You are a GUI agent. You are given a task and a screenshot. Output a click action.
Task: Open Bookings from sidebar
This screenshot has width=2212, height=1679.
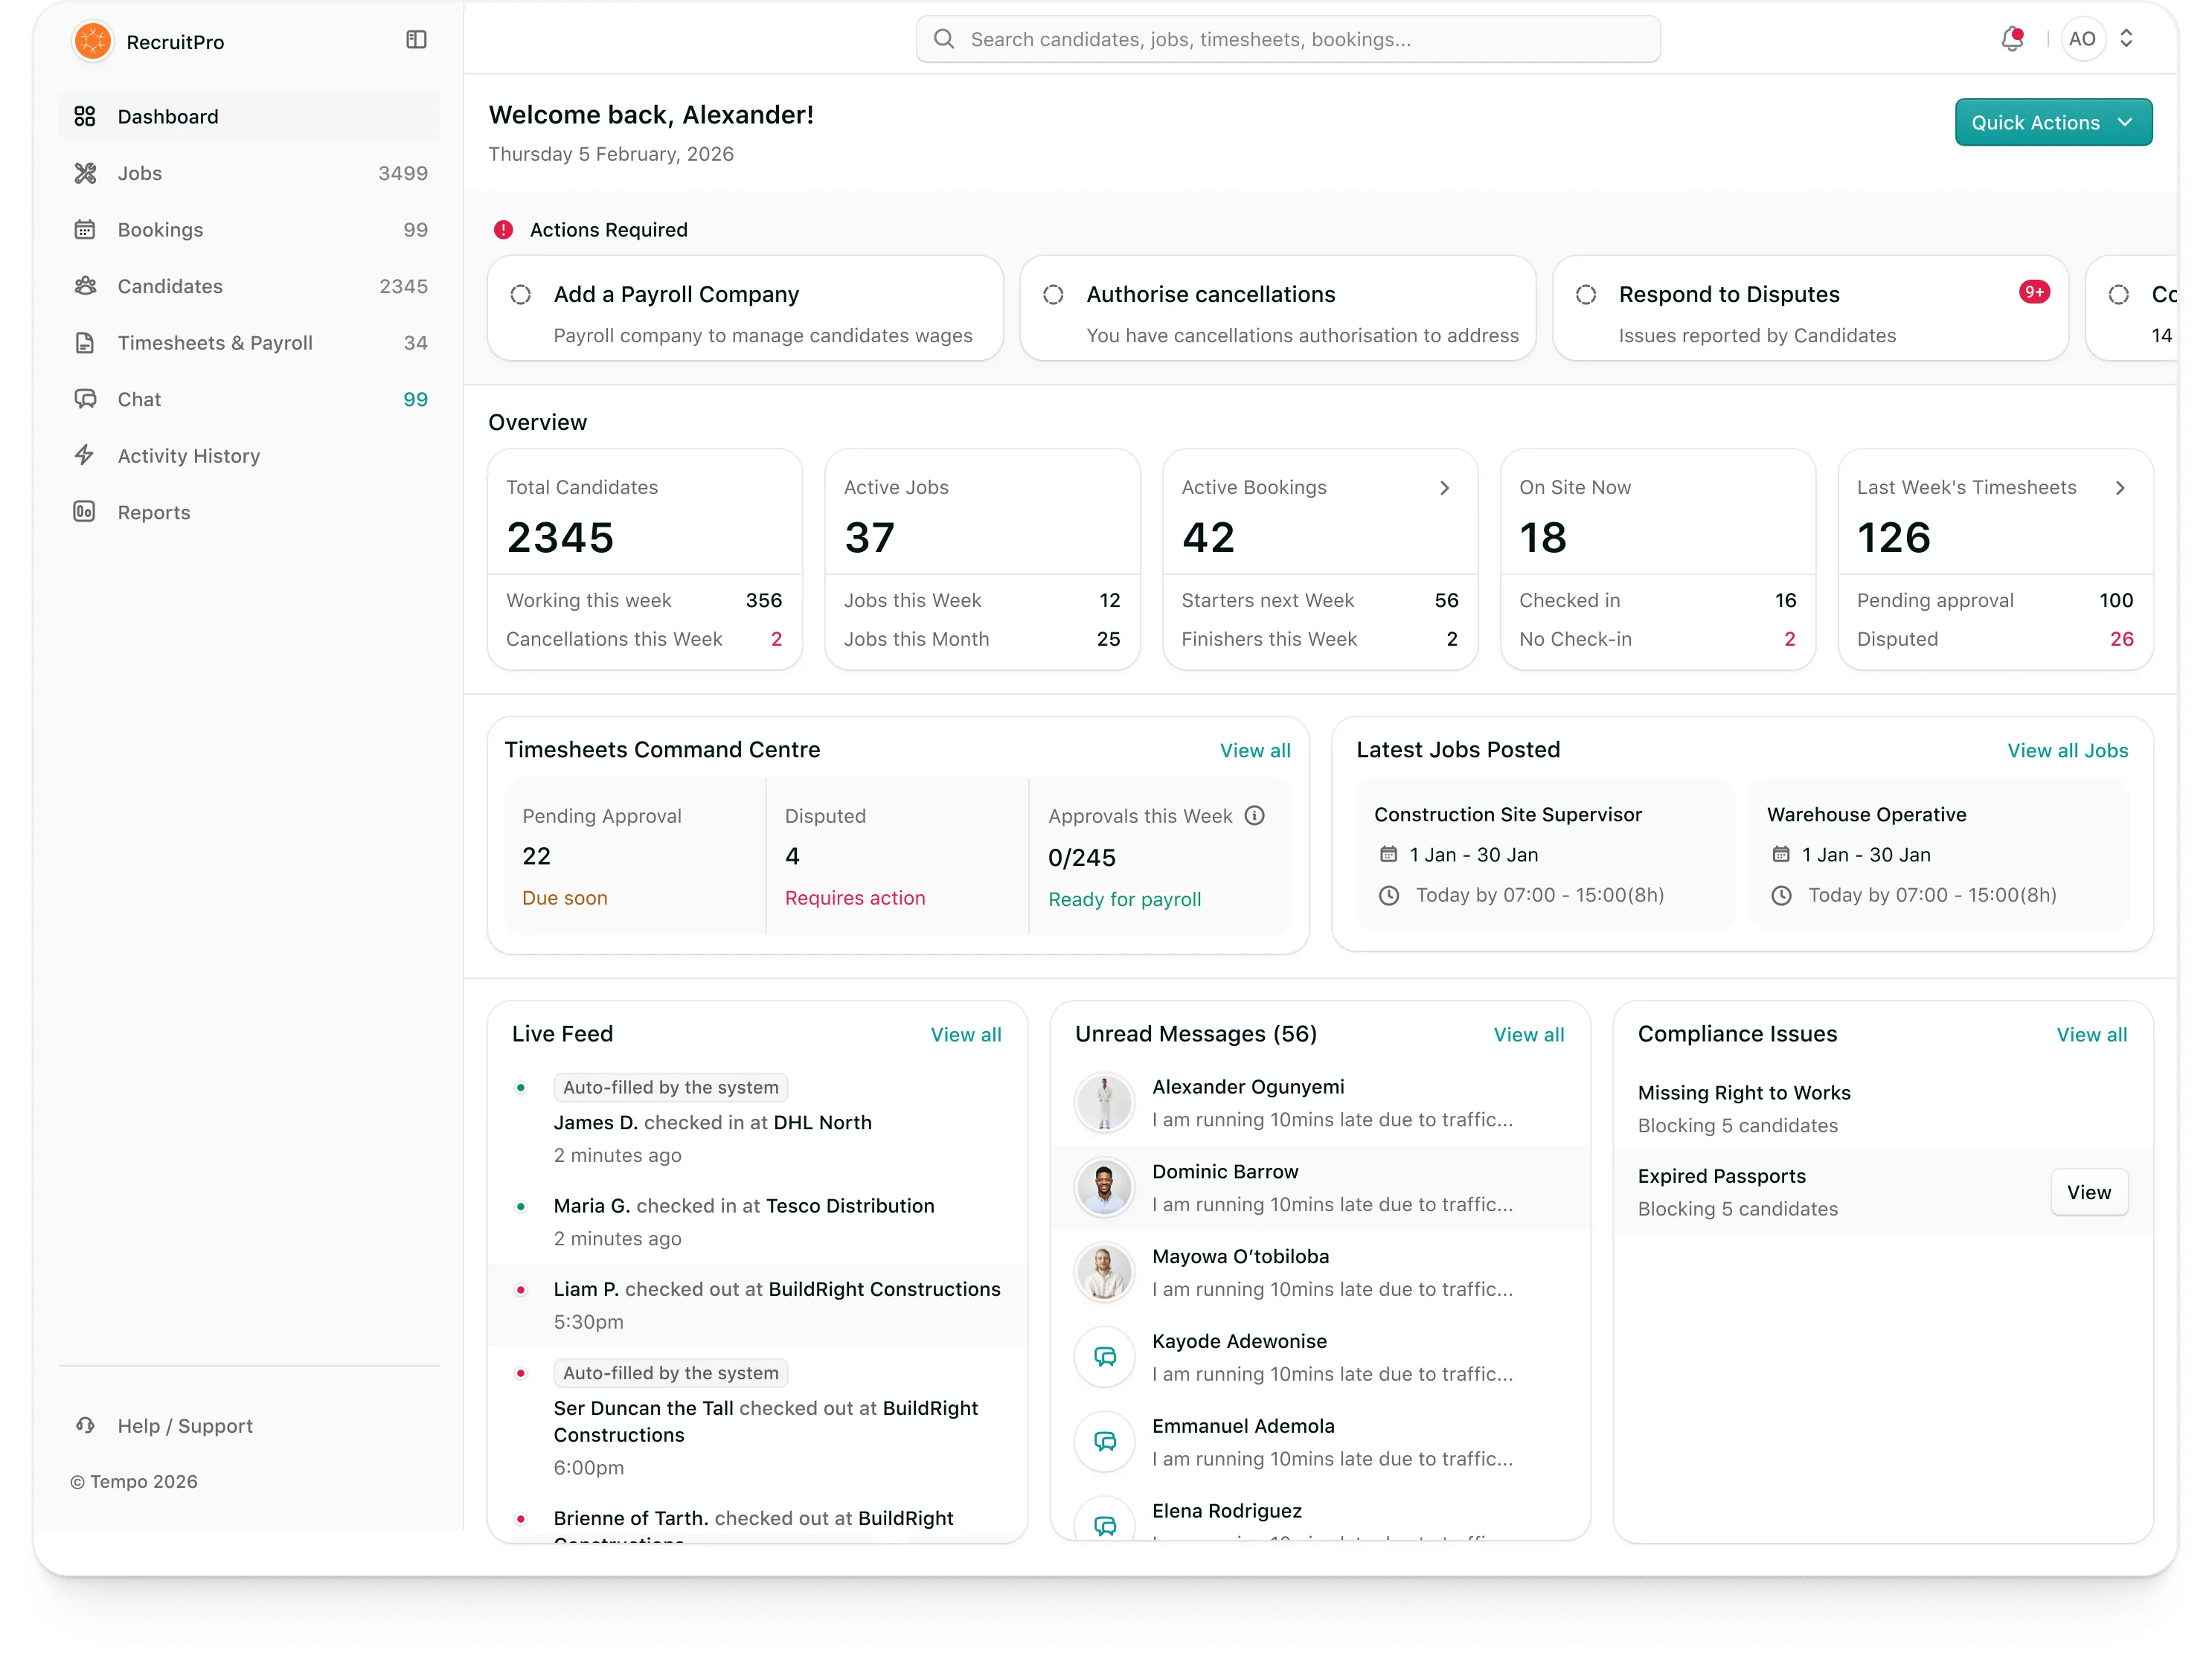click(249, 229)
